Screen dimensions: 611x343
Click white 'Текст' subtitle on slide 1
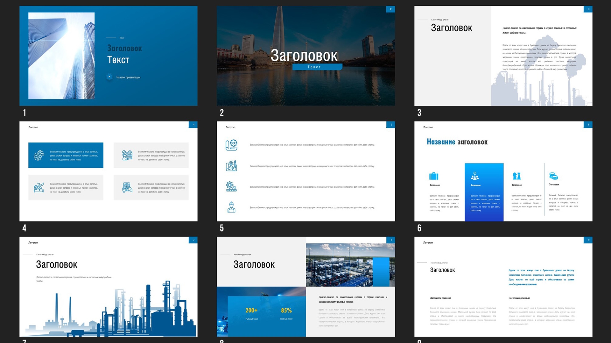[118, 60]
